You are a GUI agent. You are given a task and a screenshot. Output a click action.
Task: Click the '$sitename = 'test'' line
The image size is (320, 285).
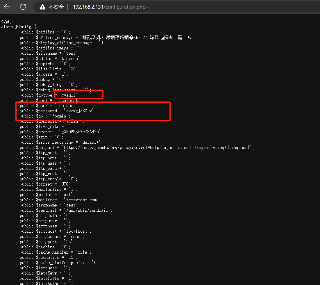click(50, 53)
